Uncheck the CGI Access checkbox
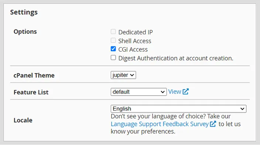The image size is (260, 145). point(113,49)
